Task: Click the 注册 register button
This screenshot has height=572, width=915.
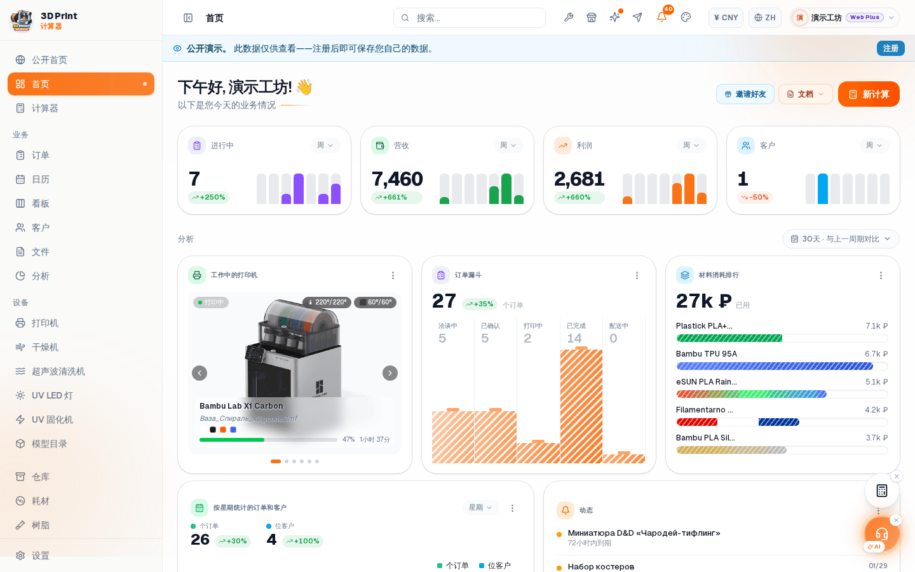Action: (x=891, y=48)
